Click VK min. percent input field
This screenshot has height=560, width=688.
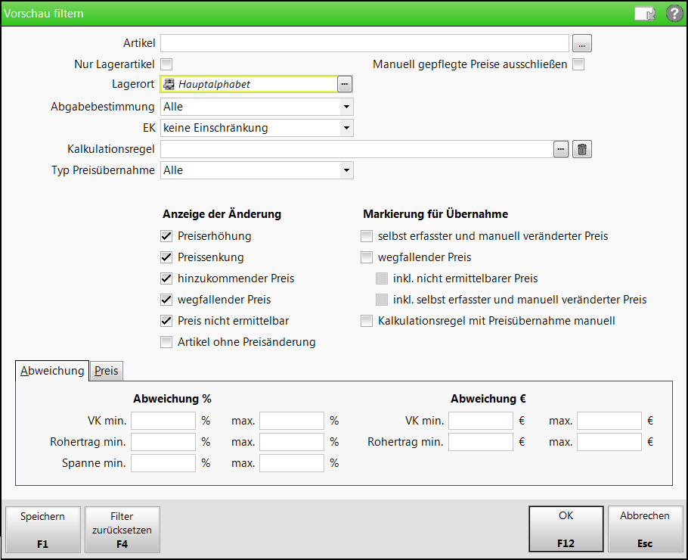(x=163, y=421)
